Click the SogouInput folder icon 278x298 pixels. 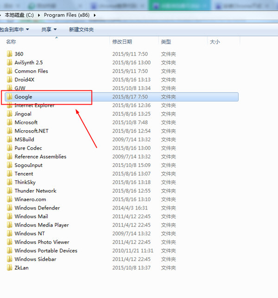point(10,165)
